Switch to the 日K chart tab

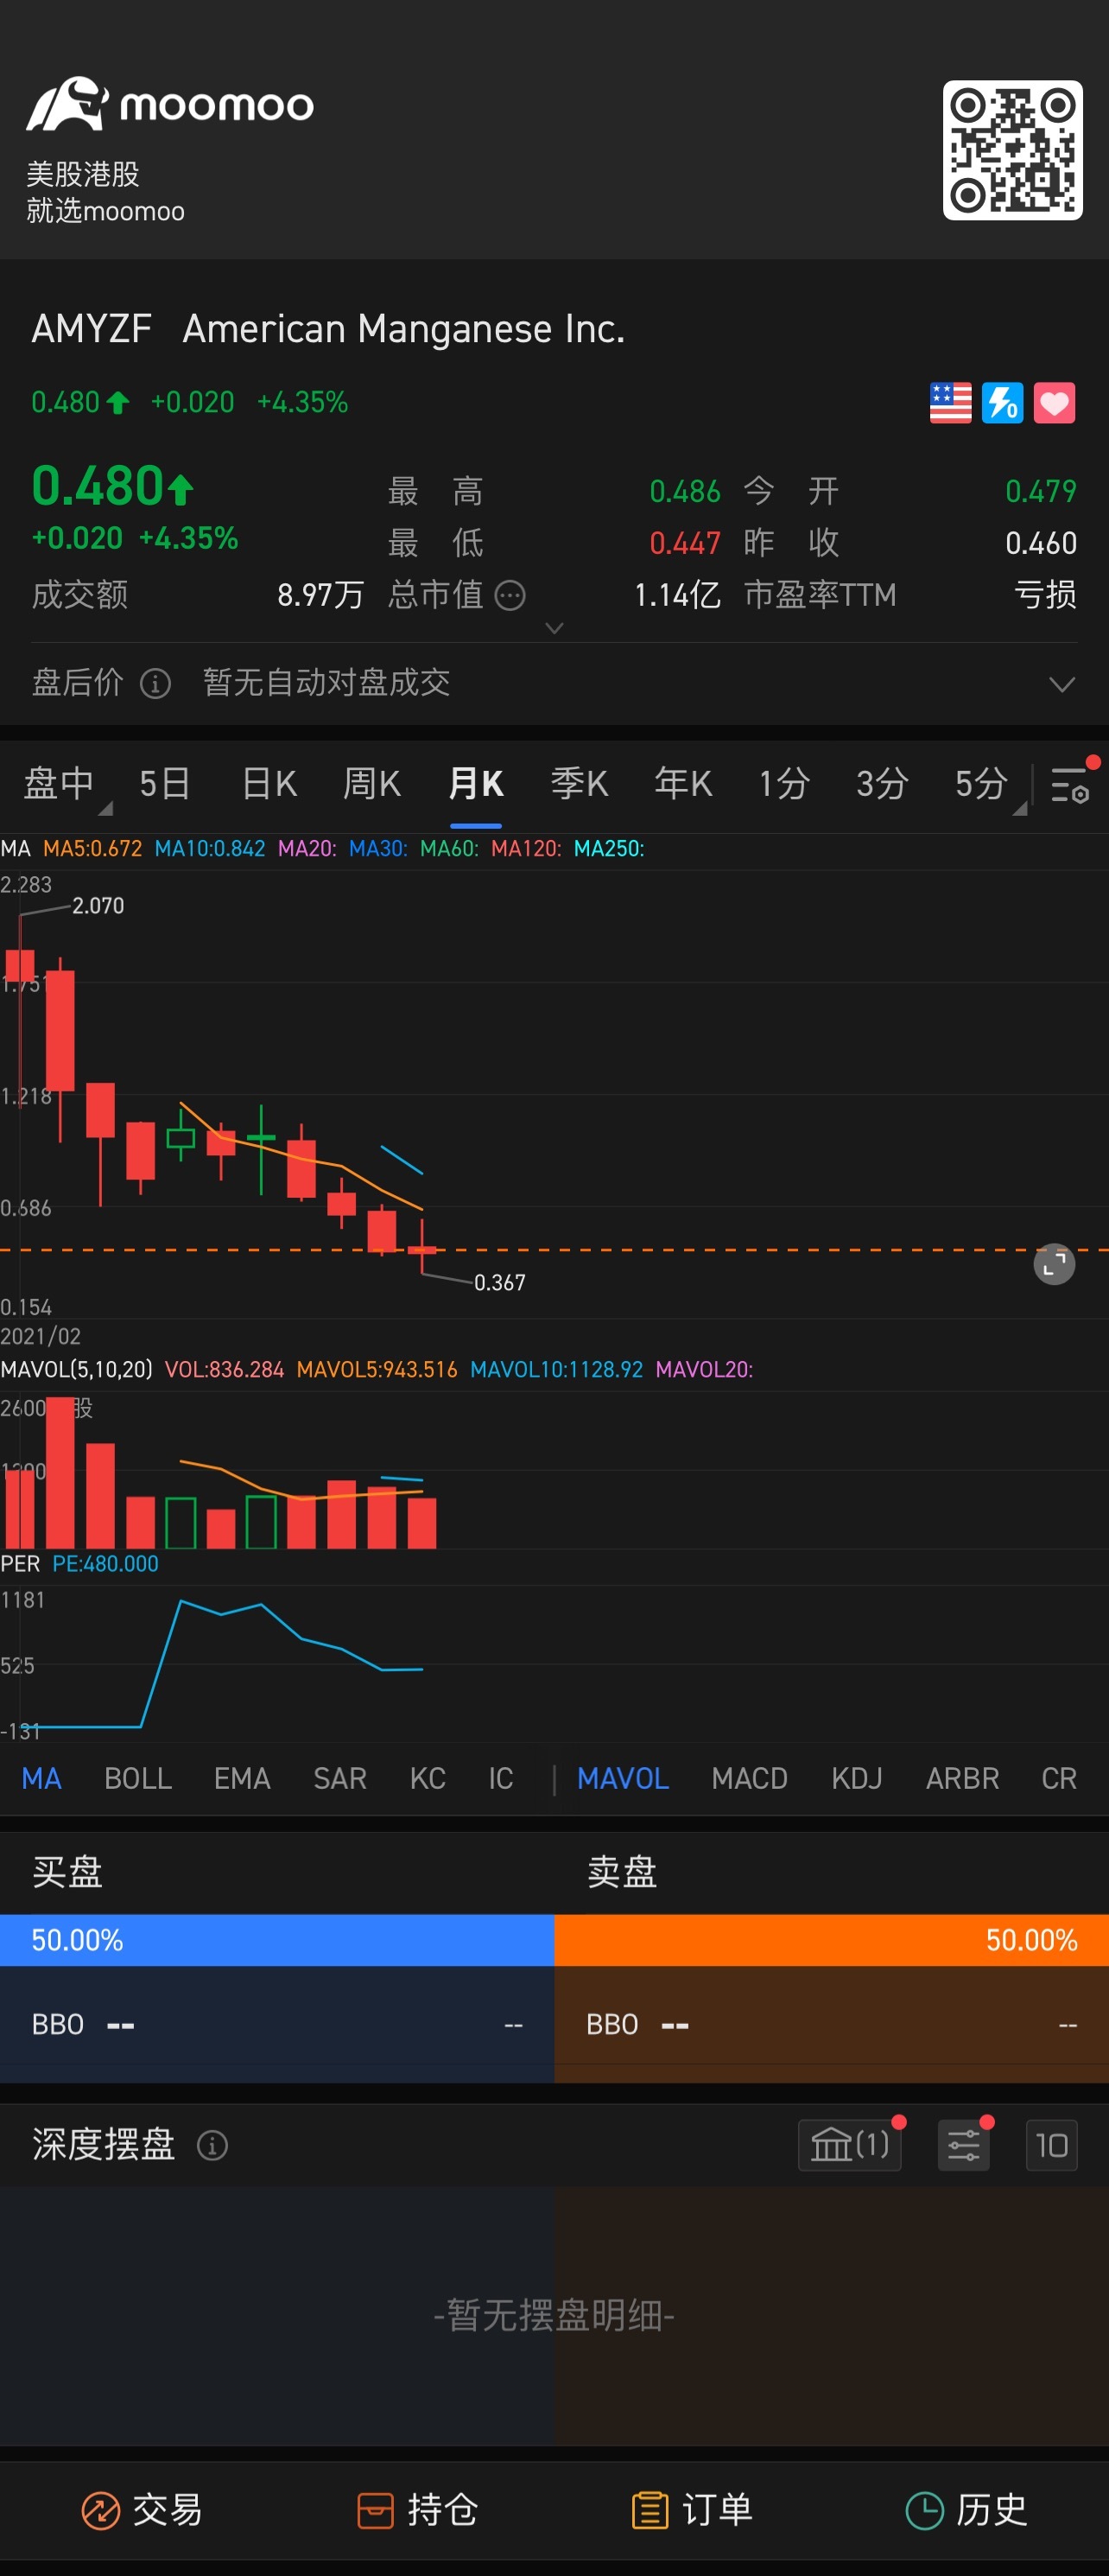(269, 784)
